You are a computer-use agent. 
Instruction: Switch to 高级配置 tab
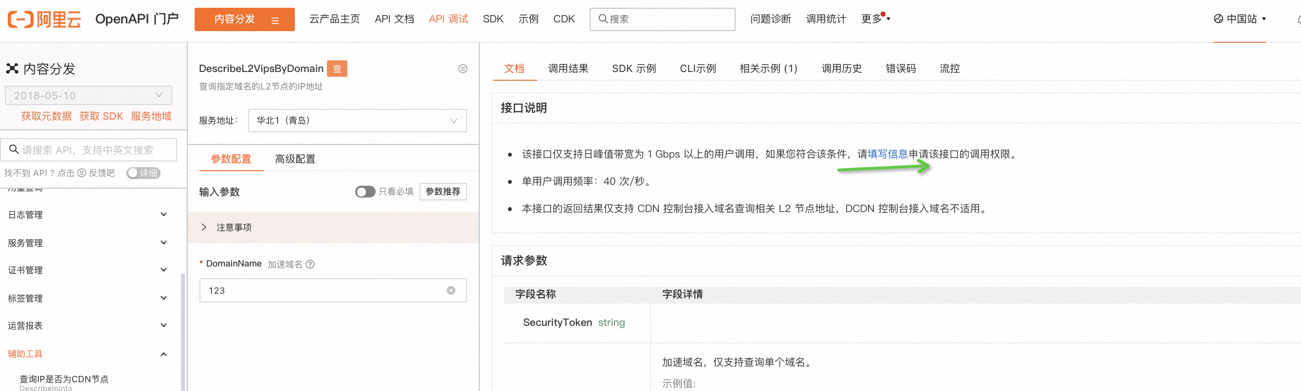(x=295, y=159)
